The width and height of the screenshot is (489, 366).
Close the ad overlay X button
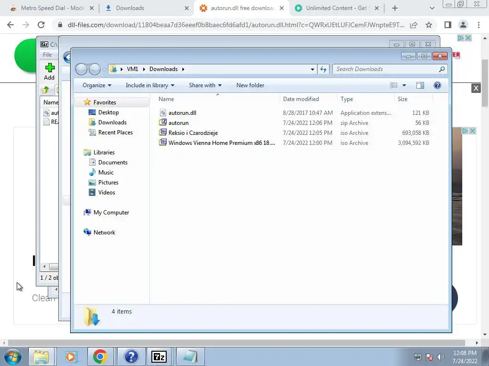coord(476,88)
